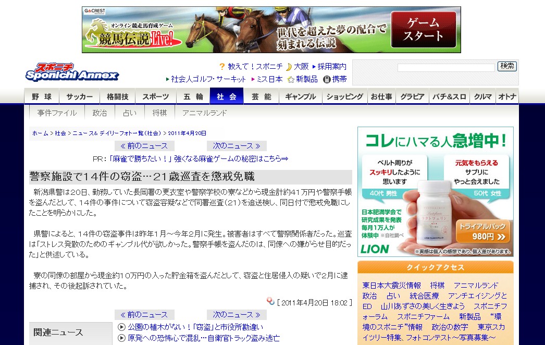
Task: Click the arrow icon beside 原発への恐怖心で混乱
Action: (121, 338)
